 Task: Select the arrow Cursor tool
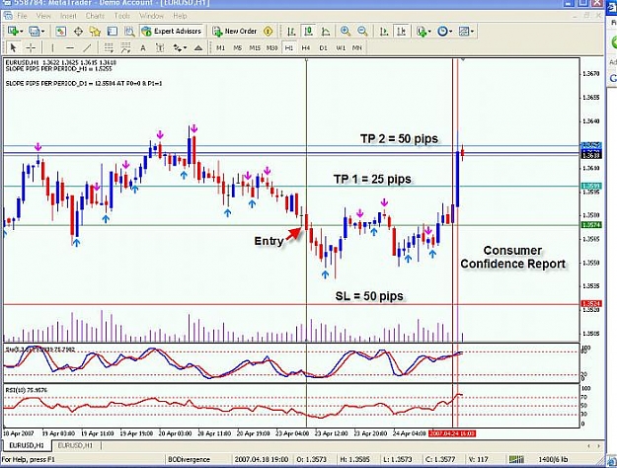13,48
